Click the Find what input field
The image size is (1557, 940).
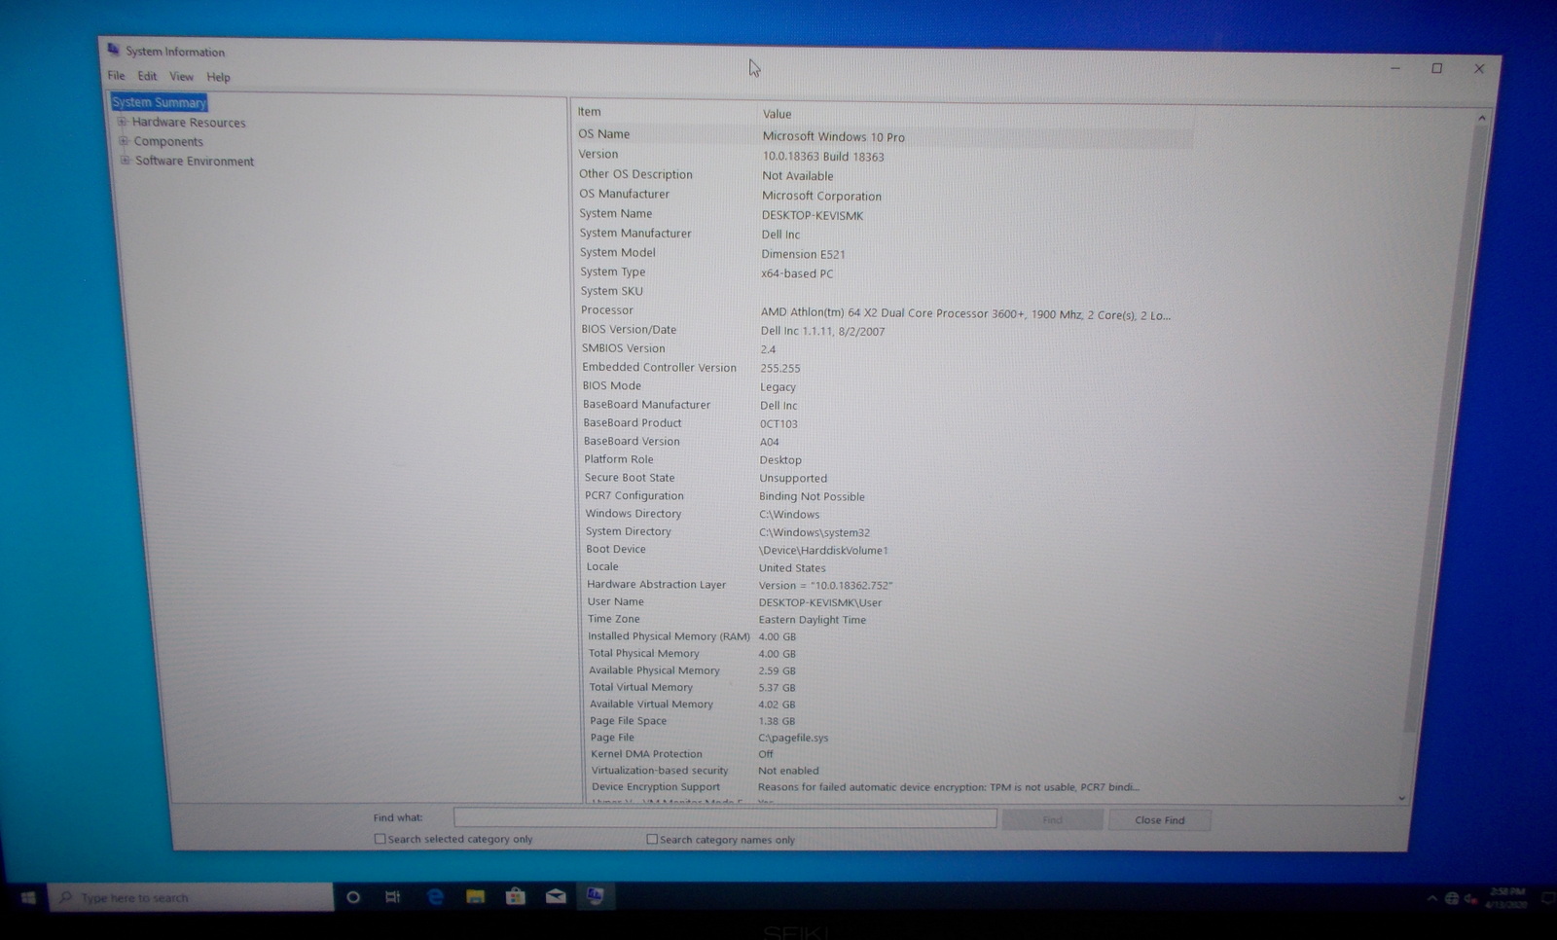pyautogui.click(x=725, y=818)
